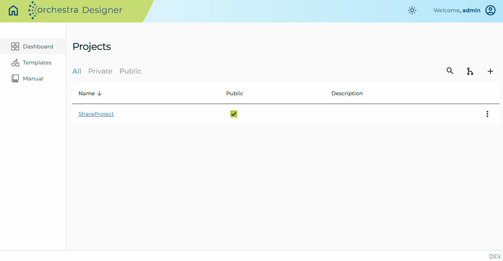Toggle light/dark theme sun icon
The image size is (503, 261).
coord(412,10)
